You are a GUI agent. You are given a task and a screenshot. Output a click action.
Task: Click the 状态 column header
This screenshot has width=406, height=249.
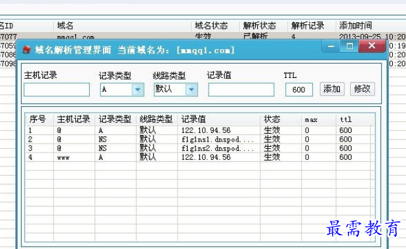281,119
